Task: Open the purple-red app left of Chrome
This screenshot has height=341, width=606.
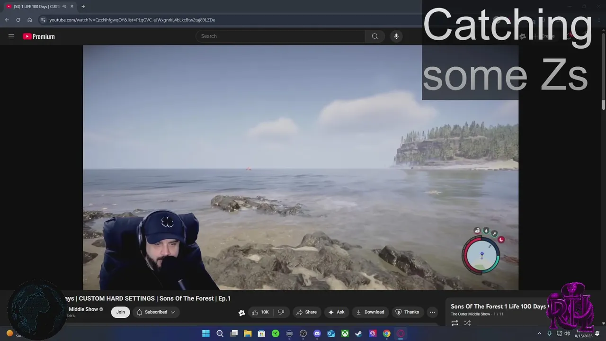Action: pyautogui.click(x=373, y=333)
